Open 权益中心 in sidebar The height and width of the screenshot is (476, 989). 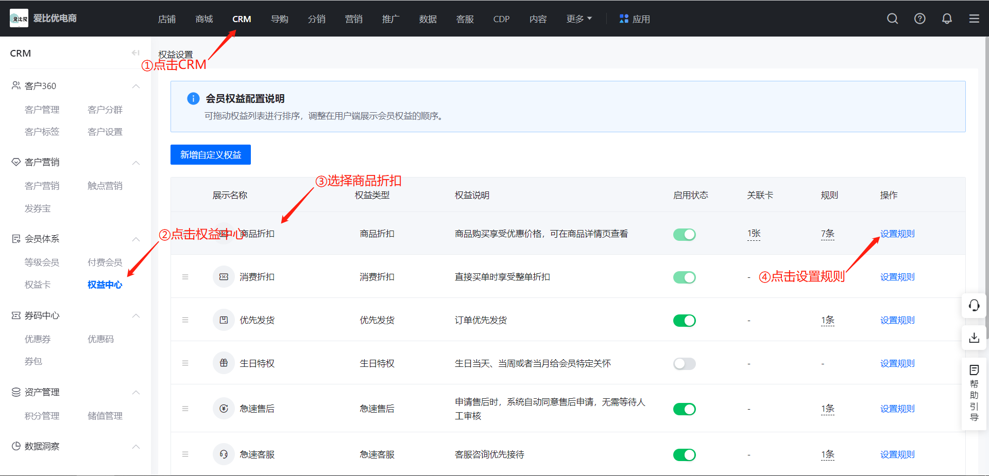pyautogui.click(x=105, y=285)
